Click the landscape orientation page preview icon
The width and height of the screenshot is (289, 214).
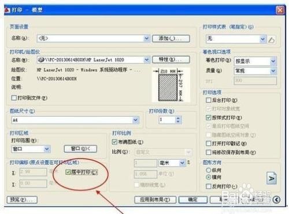tap(272, 178)
